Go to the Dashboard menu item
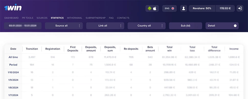This screenshot has height=99, width=248. pos(12,18)
